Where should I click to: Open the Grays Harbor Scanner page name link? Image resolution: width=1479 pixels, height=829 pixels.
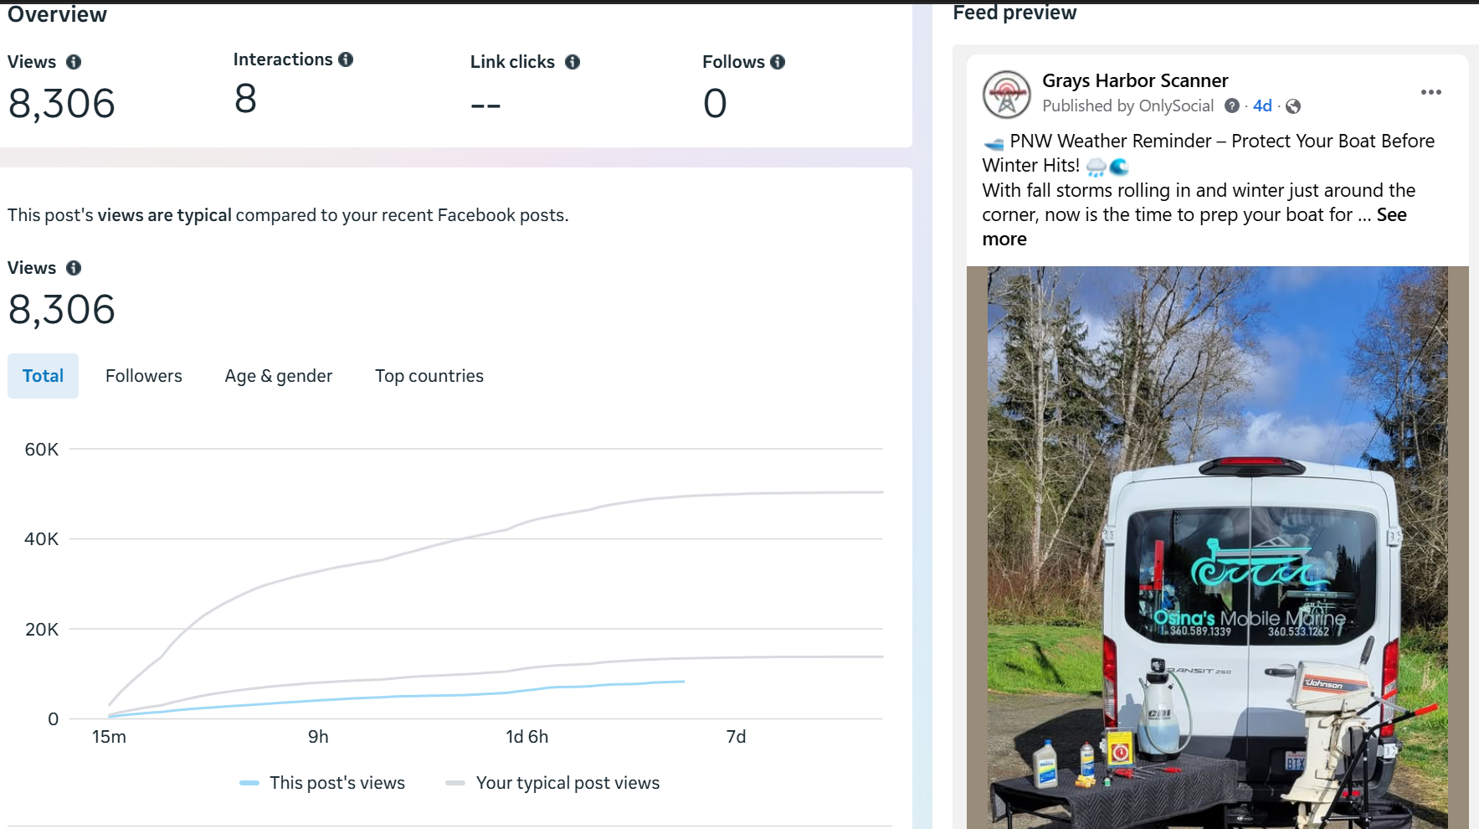coord(1134,80)
